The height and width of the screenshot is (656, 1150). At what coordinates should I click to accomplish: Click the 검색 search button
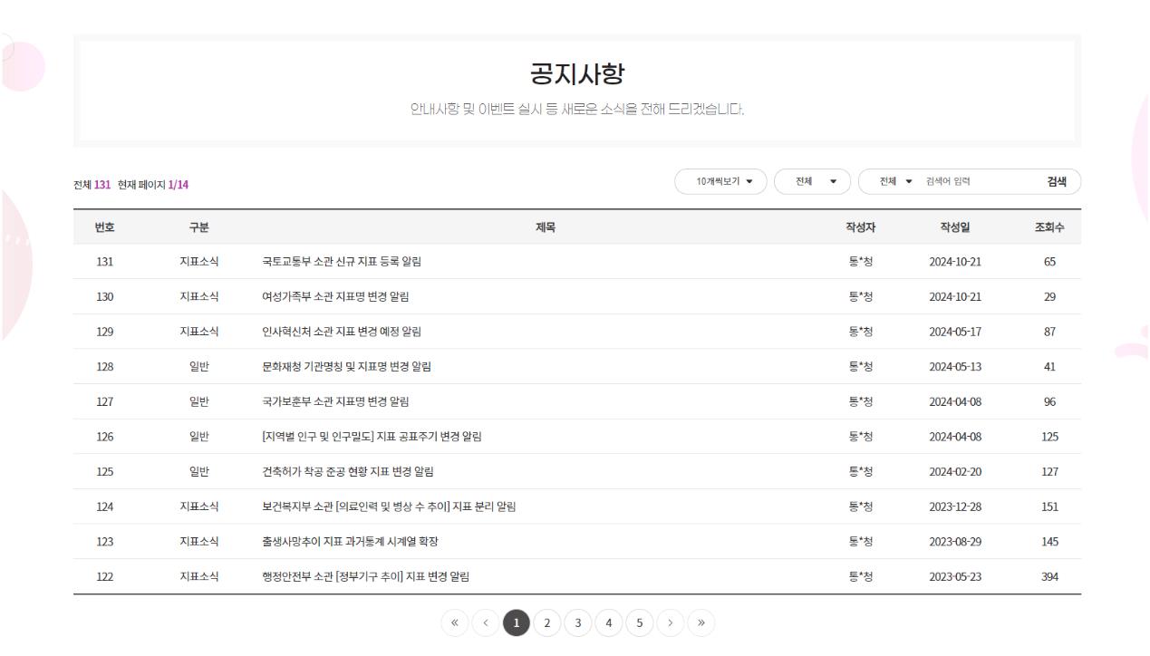pos(1057,181)
